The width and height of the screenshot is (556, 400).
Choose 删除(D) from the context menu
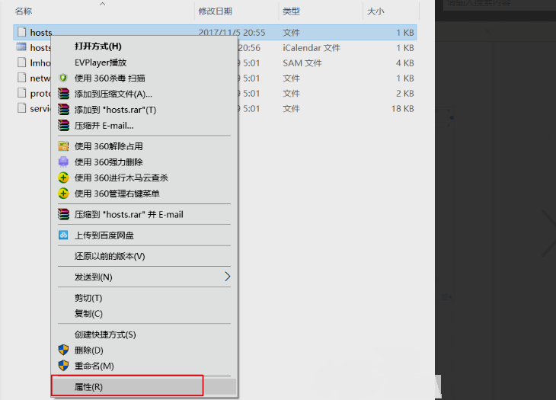(144, 350)
